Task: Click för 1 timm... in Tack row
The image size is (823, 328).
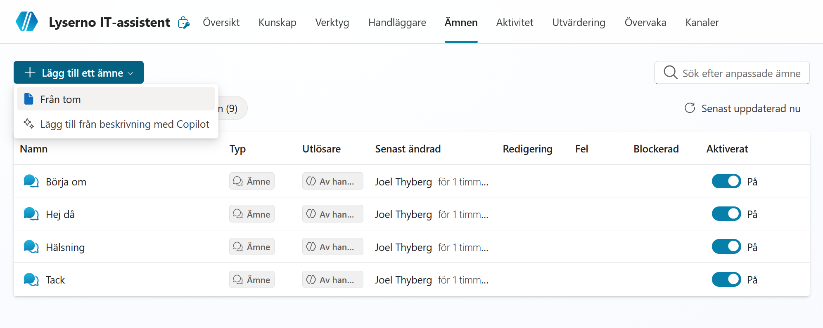Action: 463,280
